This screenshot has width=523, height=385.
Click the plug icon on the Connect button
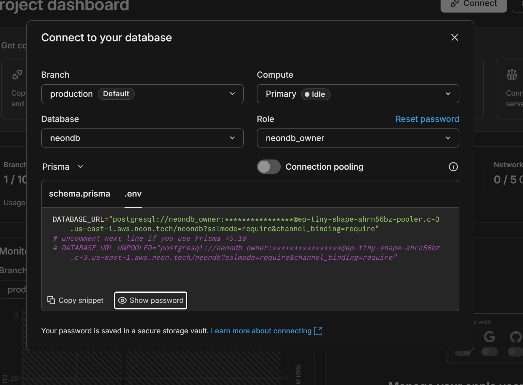[x=455, y=4]
